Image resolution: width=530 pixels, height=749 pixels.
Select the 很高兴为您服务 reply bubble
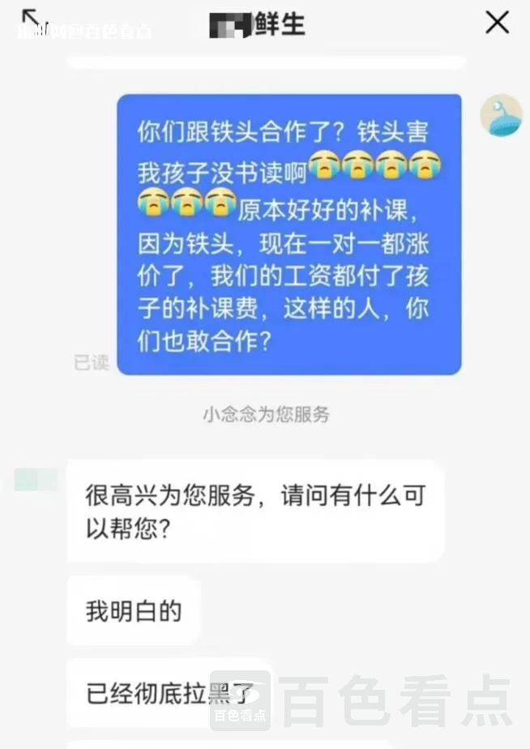point(255,511)
